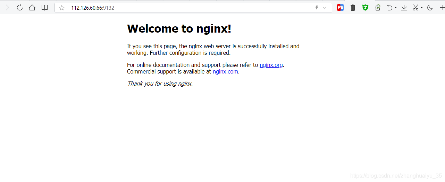The image size is (445, 182).
Task: Click the 'Welcome to nginx!' heading
Action: point(179,29)
